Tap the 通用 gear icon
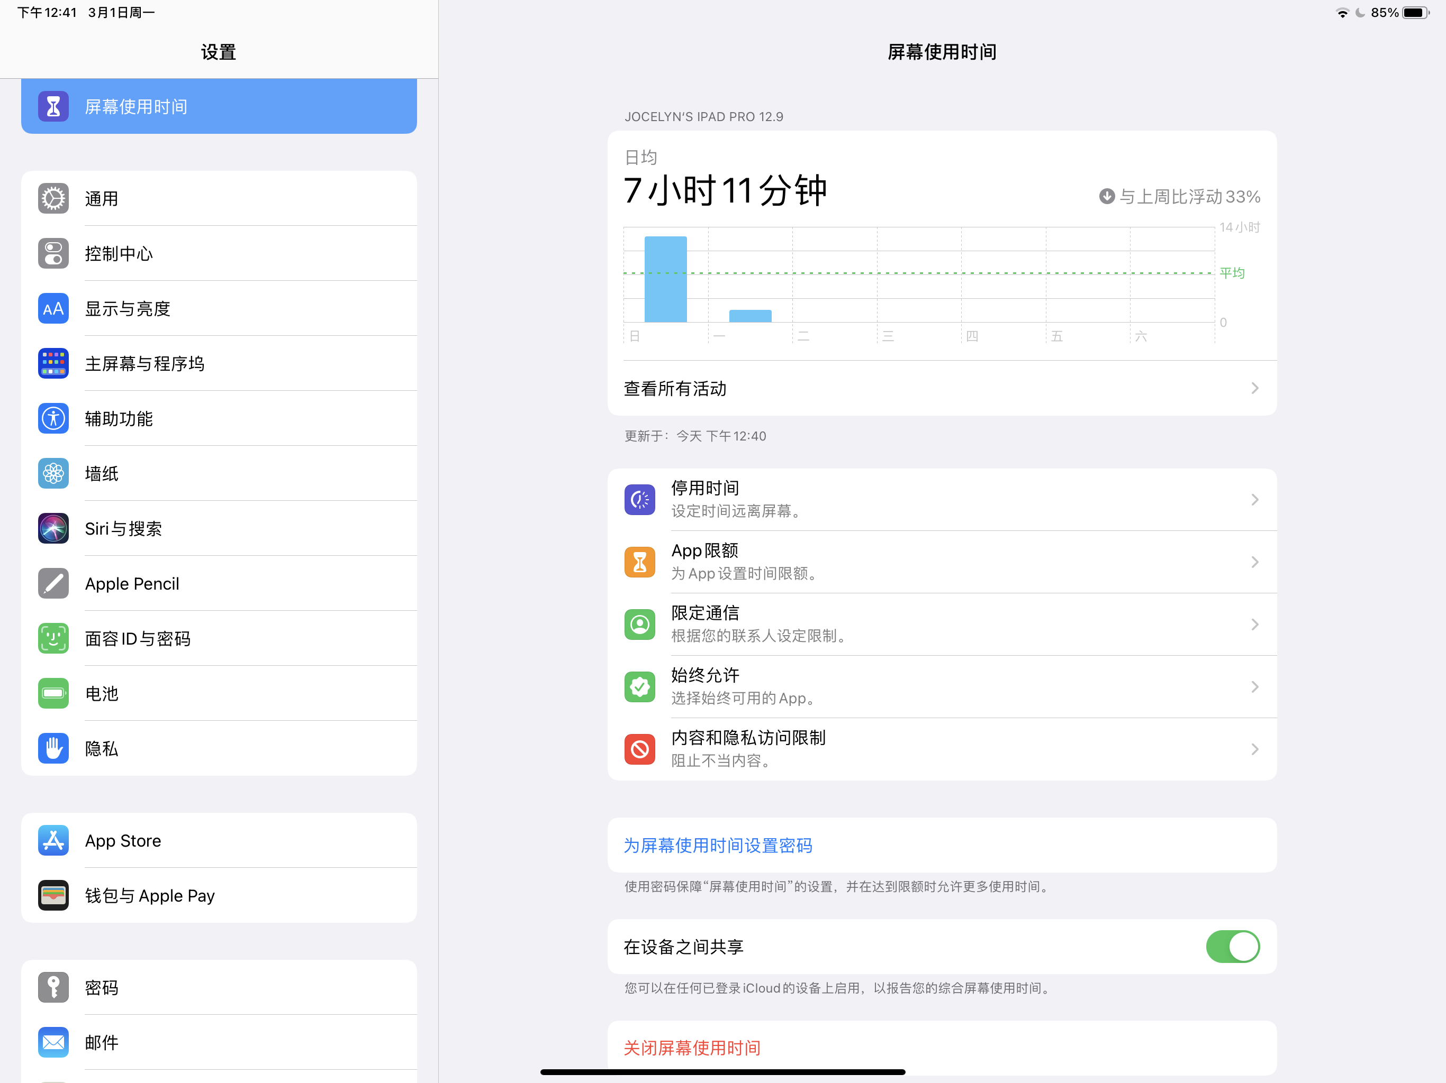 click(x=53, y=199)
